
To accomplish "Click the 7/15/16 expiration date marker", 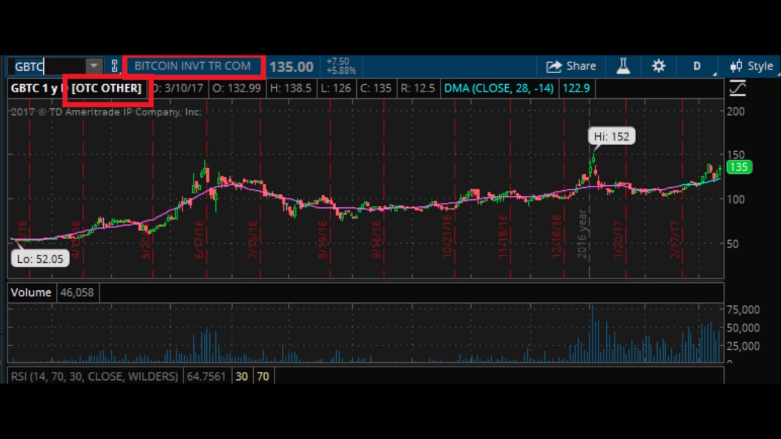I will tap(254, 240).
